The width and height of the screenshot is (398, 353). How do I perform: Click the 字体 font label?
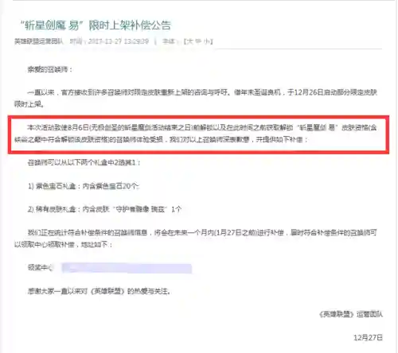(168, 41)
